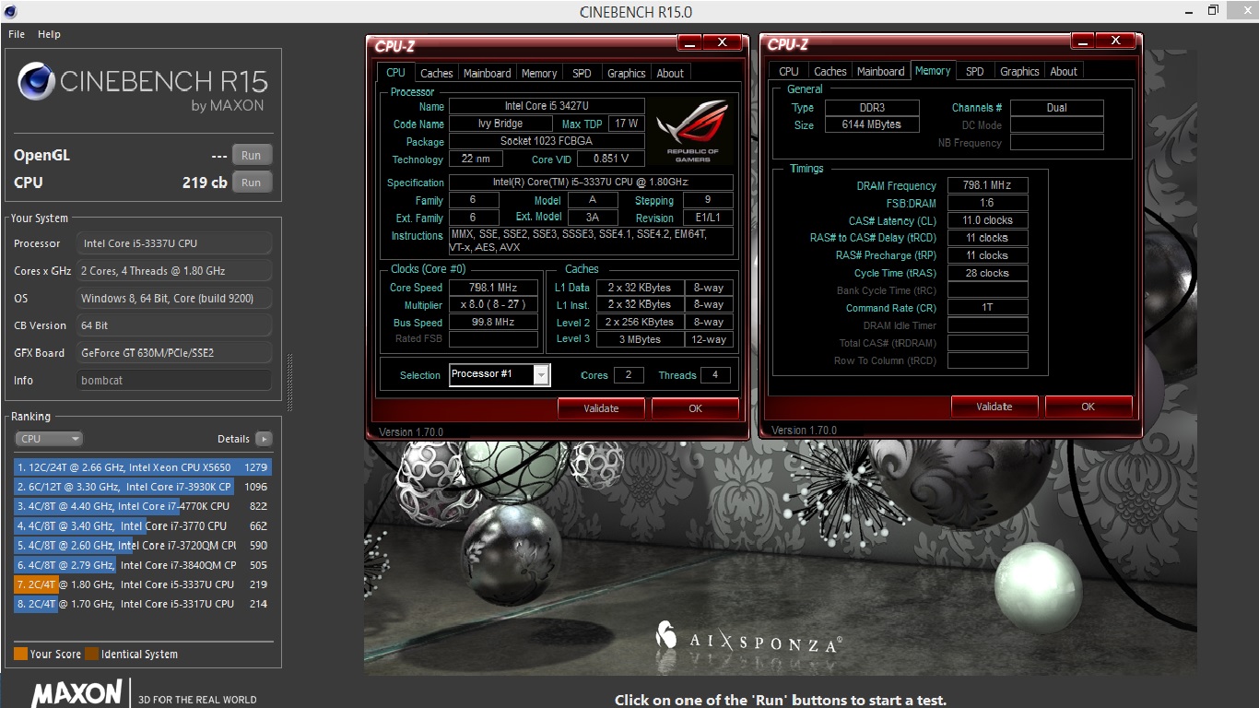Switch to Mainboard tab in left CPU-Z window
This screenshot has height=708, width=1259.
(487, 74)
